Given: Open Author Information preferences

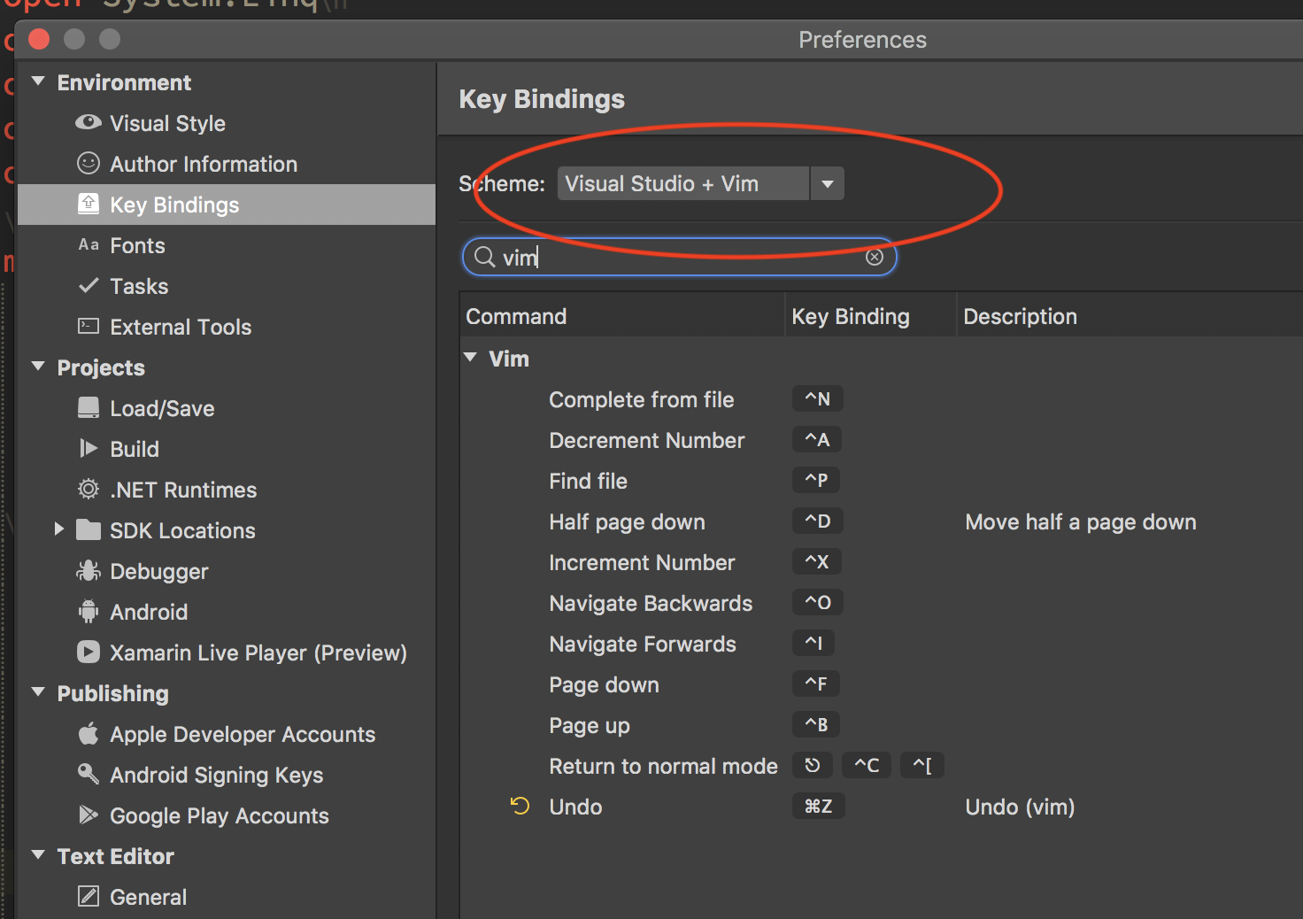Looking at the screenshot, I should [x=204, y=164].
